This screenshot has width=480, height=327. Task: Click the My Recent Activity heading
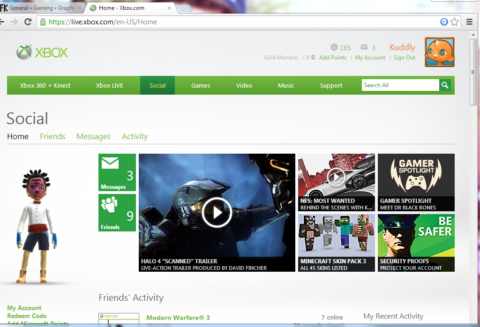(393, 316)
